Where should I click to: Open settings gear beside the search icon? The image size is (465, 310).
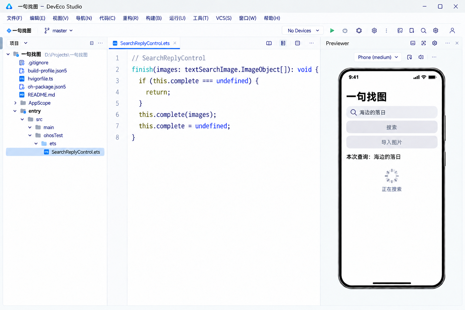coord(436,31)
